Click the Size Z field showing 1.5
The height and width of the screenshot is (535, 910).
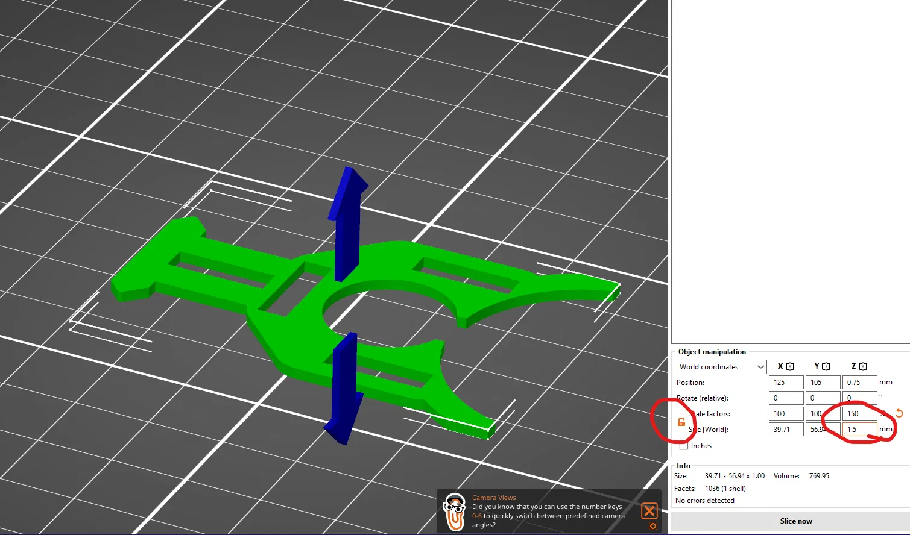[x=860, y=430]
